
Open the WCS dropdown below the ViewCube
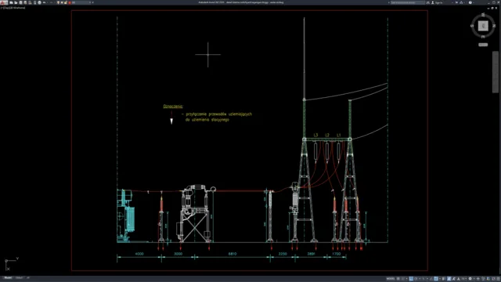pos(483,45)
